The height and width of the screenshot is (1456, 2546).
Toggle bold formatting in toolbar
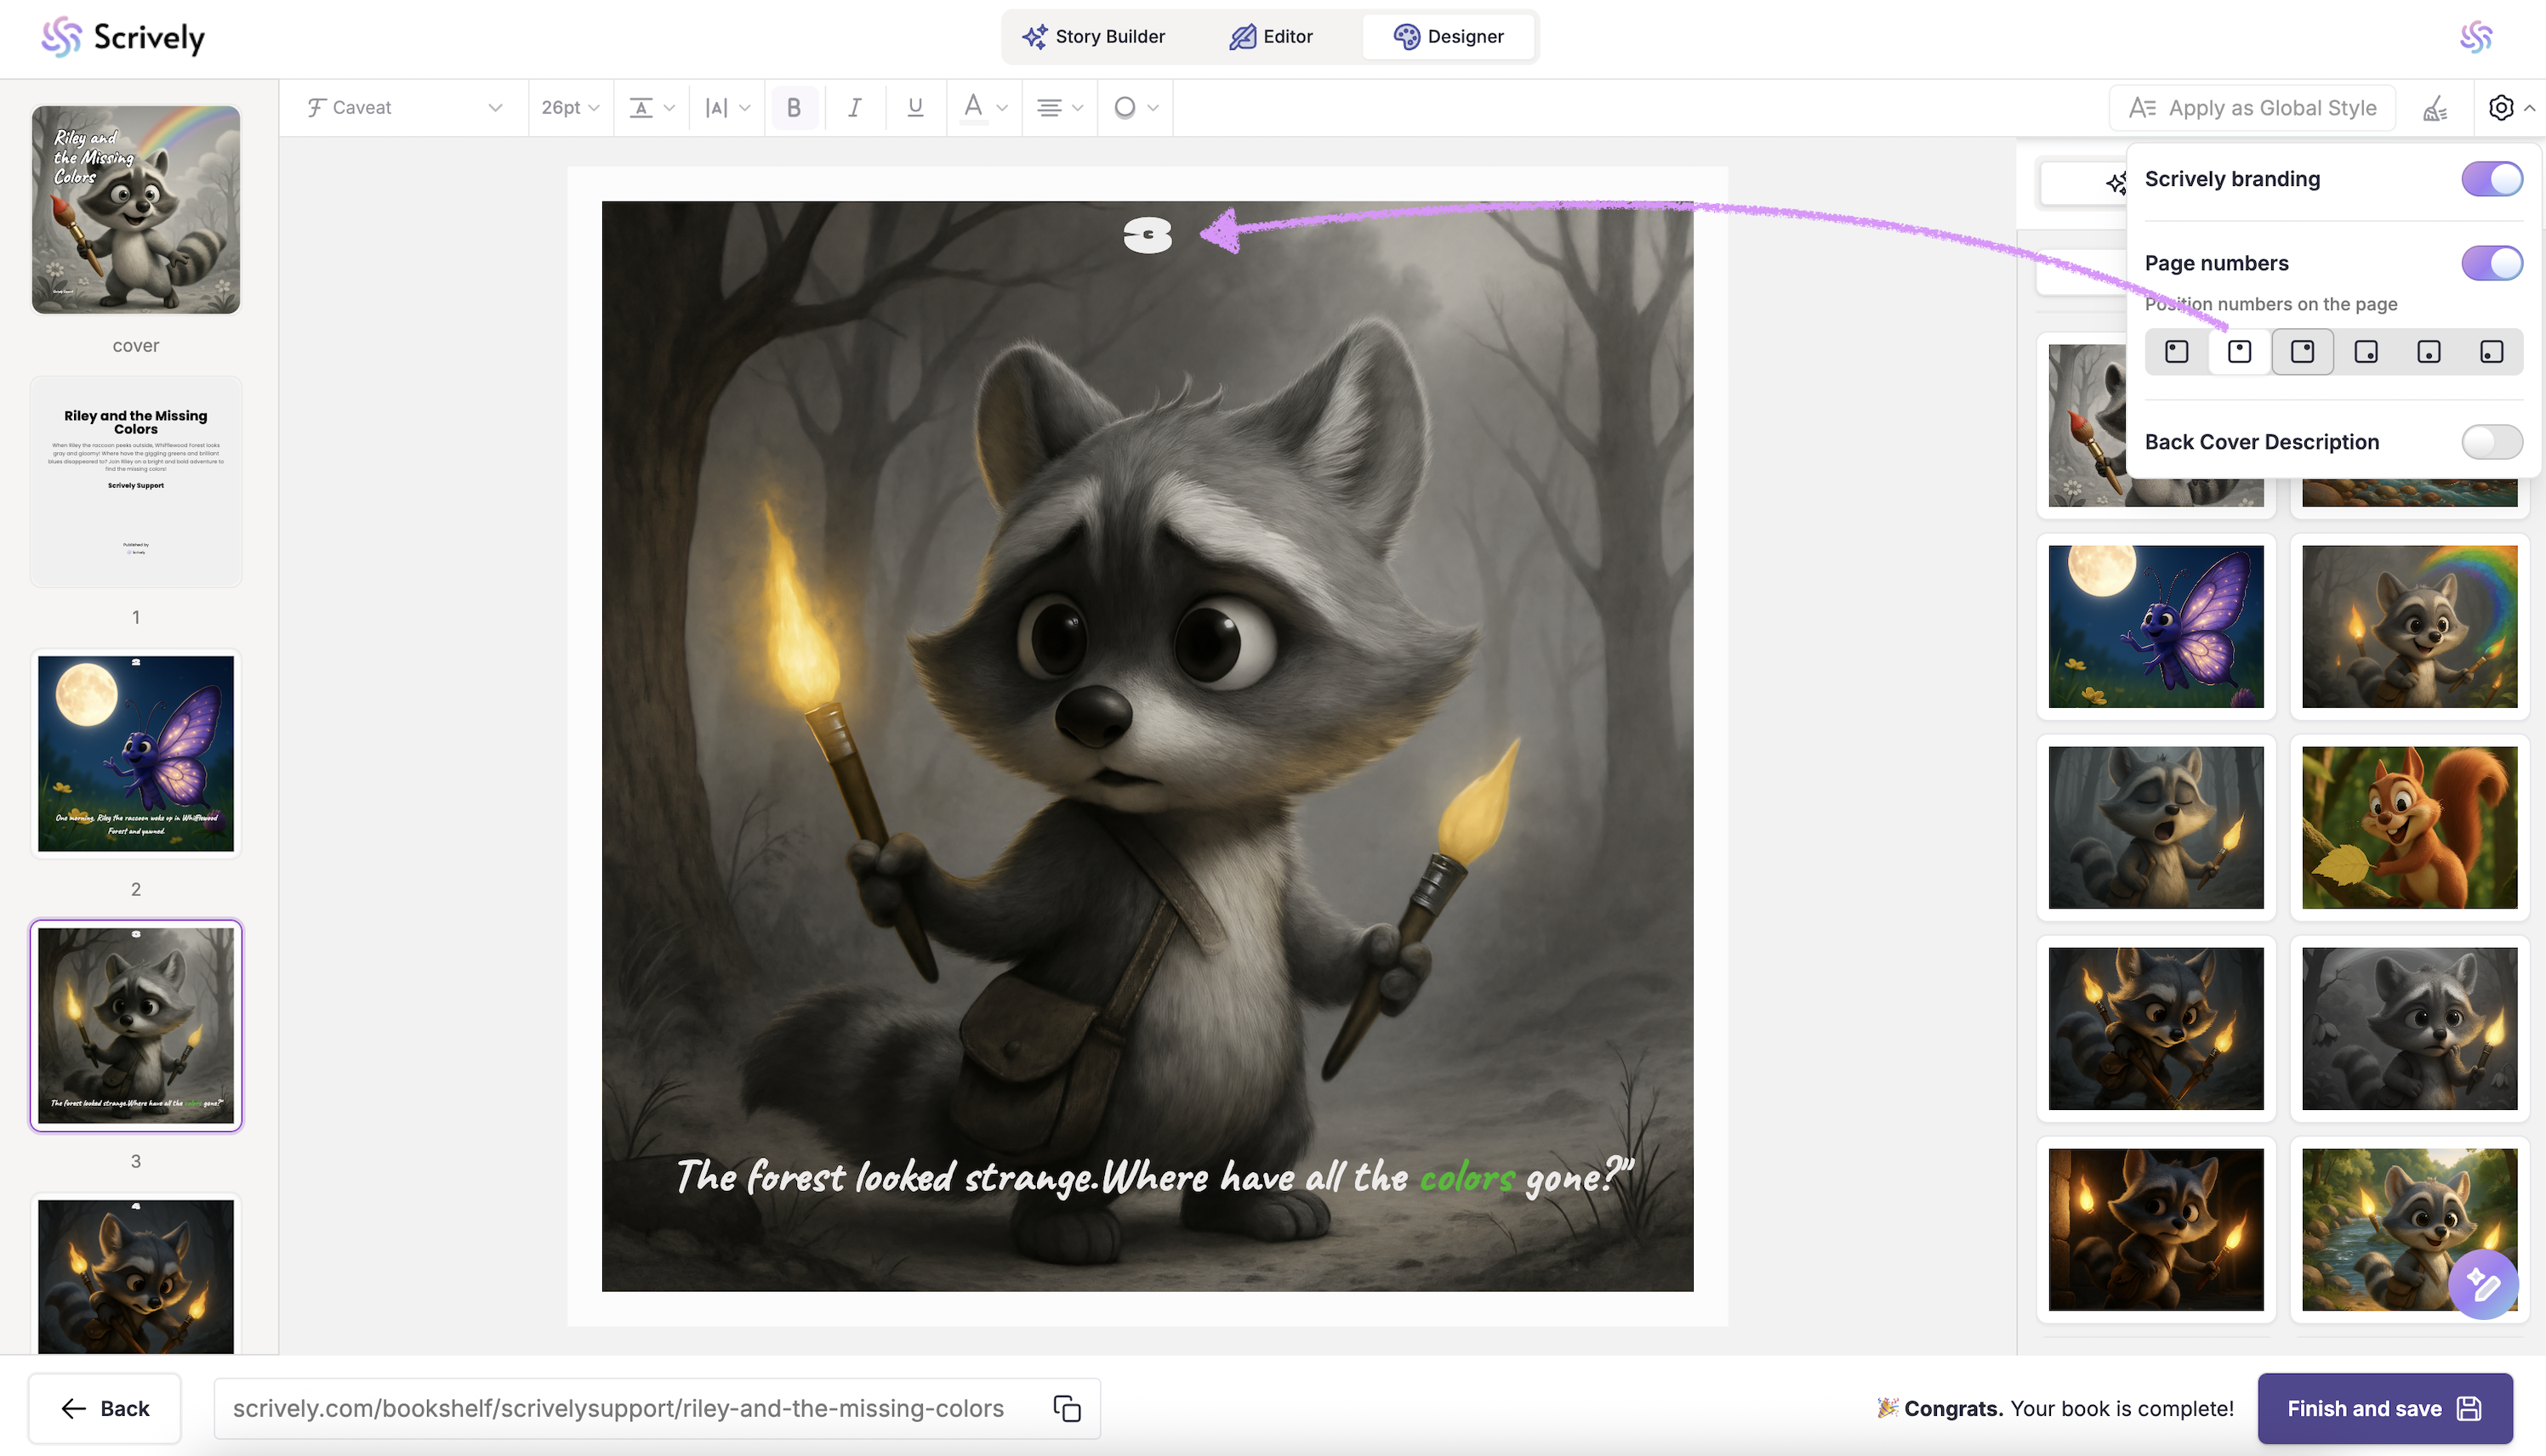click(x=794, y=107)
